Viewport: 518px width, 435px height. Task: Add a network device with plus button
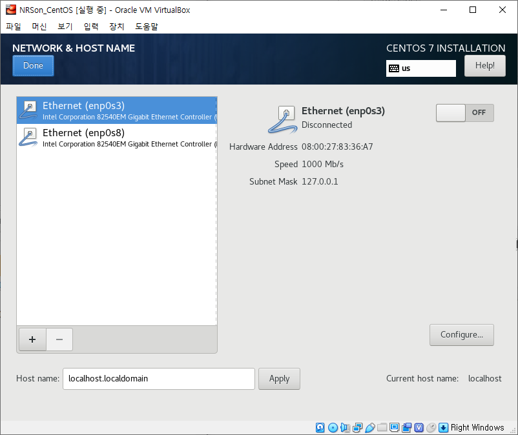(32, 339)
